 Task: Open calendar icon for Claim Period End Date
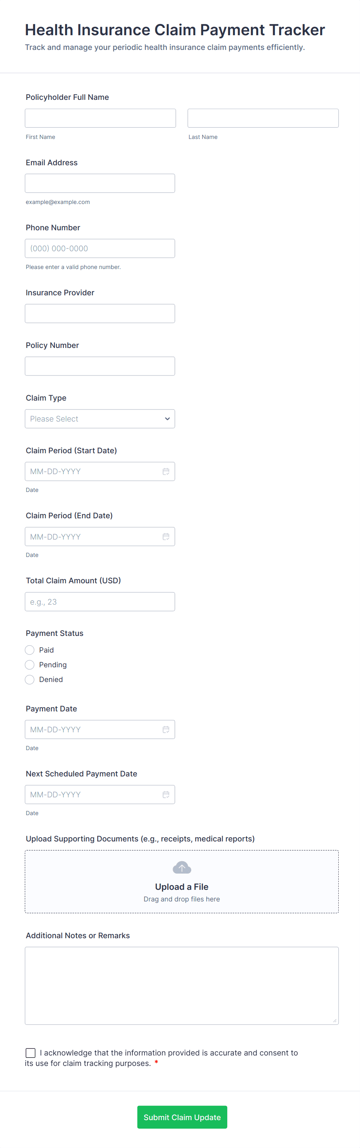[x=166, y=536]
